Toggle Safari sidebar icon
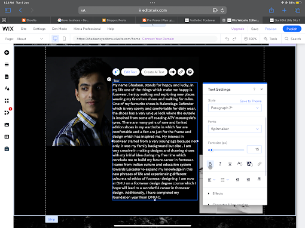This screenshot has width=305, height=228. coord(8,10)
